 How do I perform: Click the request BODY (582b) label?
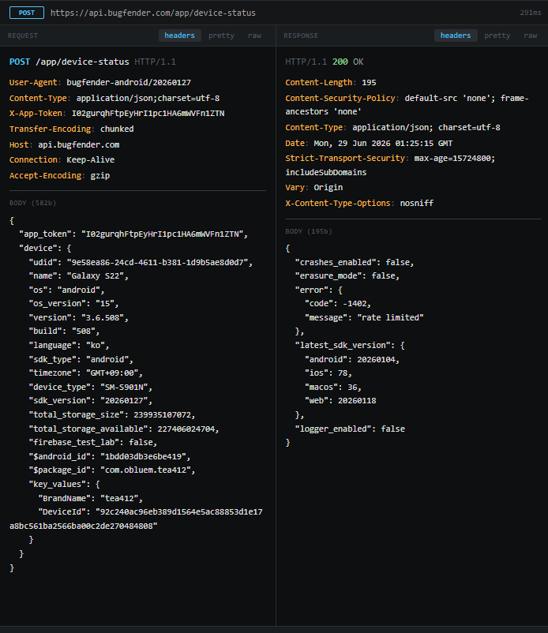32,203
